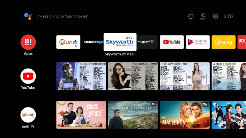Screen dimensions: 246x138
Task: Open the unifi TV channel row icon
Action: pos(28,115)
